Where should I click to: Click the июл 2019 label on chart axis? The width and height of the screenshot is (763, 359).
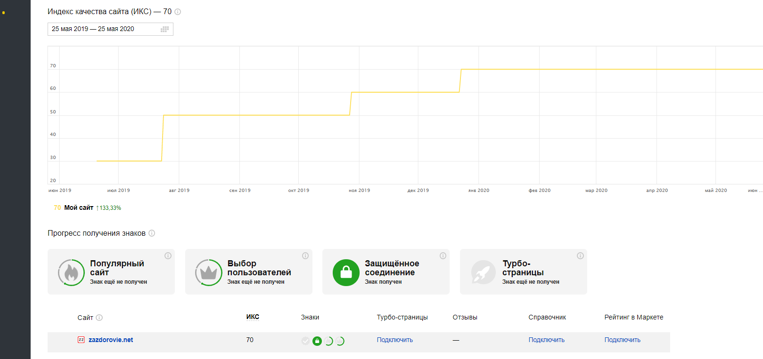point(119,191)
